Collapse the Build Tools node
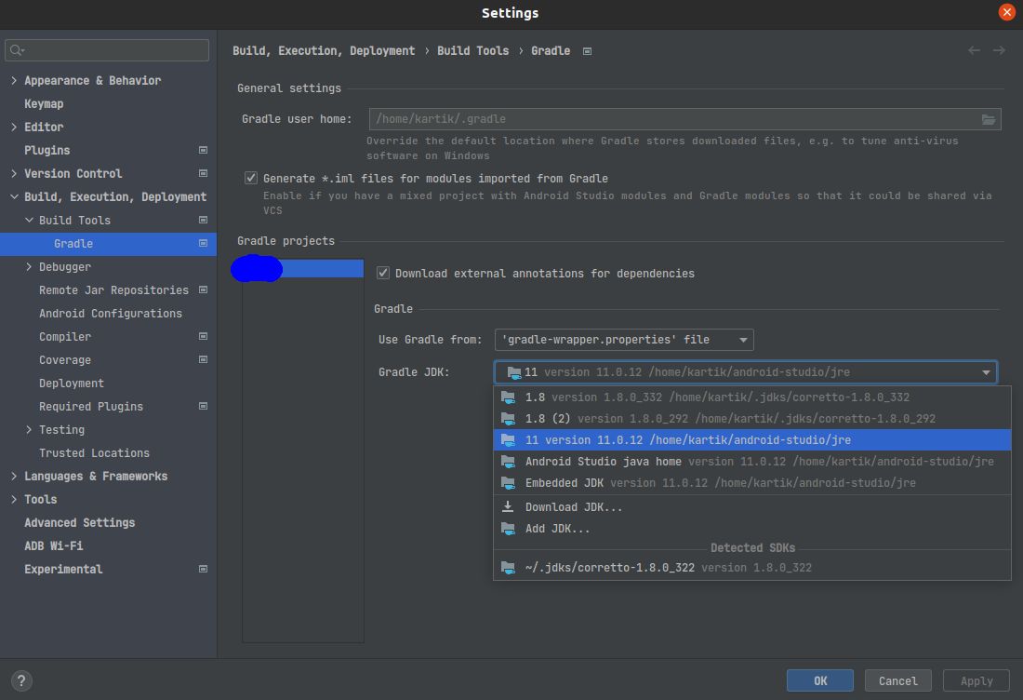1023x700 pixels. pyautogui.click(x=29, y=220)
